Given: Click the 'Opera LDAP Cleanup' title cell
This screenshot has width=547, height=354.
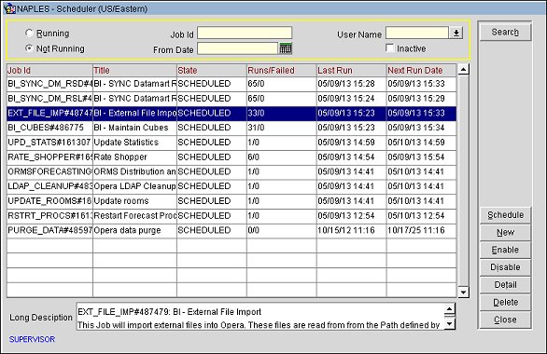Looking at the screenshot, I should pyautogui.click(x=134, y=186).
